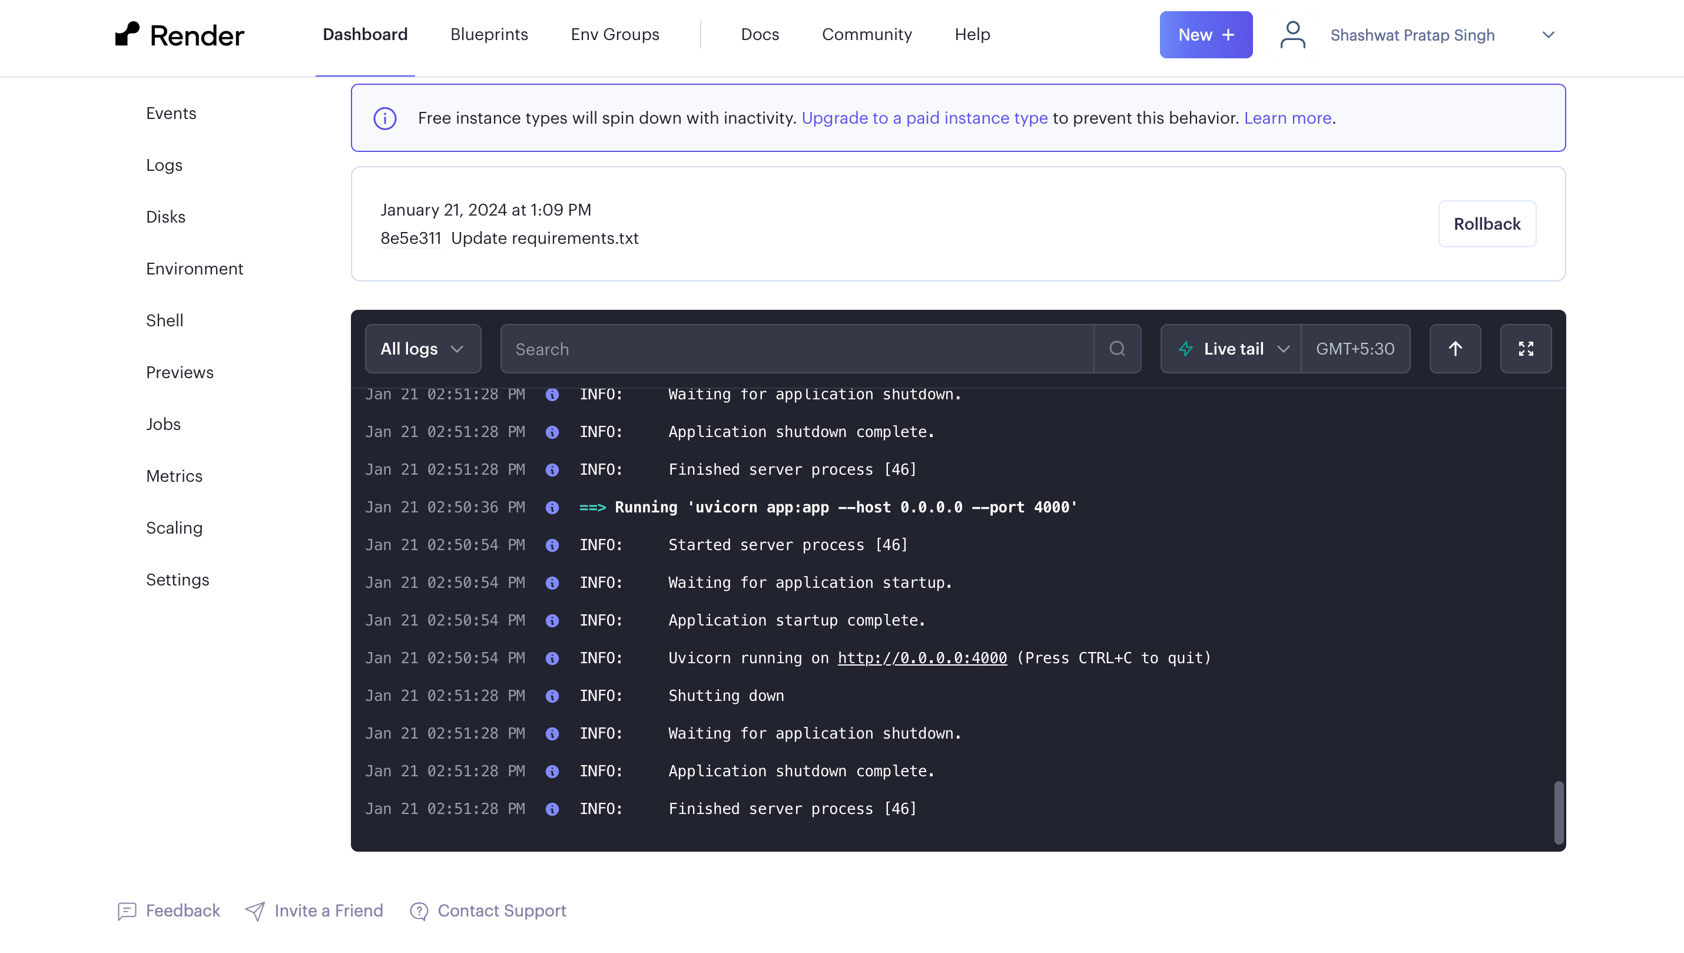1684x953 pixels.
Task: Click the search magnifier icon in logs
Action: (x=1117, y=349)
